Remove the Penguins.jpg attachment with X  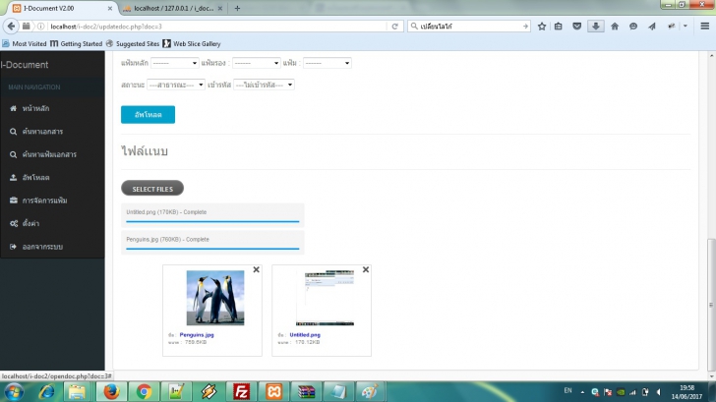[x=256, y=269]
